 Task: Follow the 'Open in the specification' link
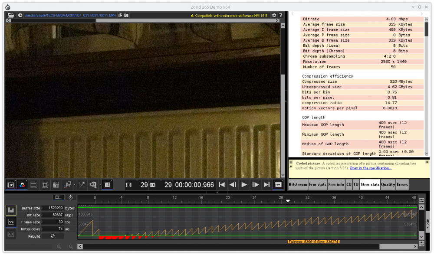[x=370, y=168]
